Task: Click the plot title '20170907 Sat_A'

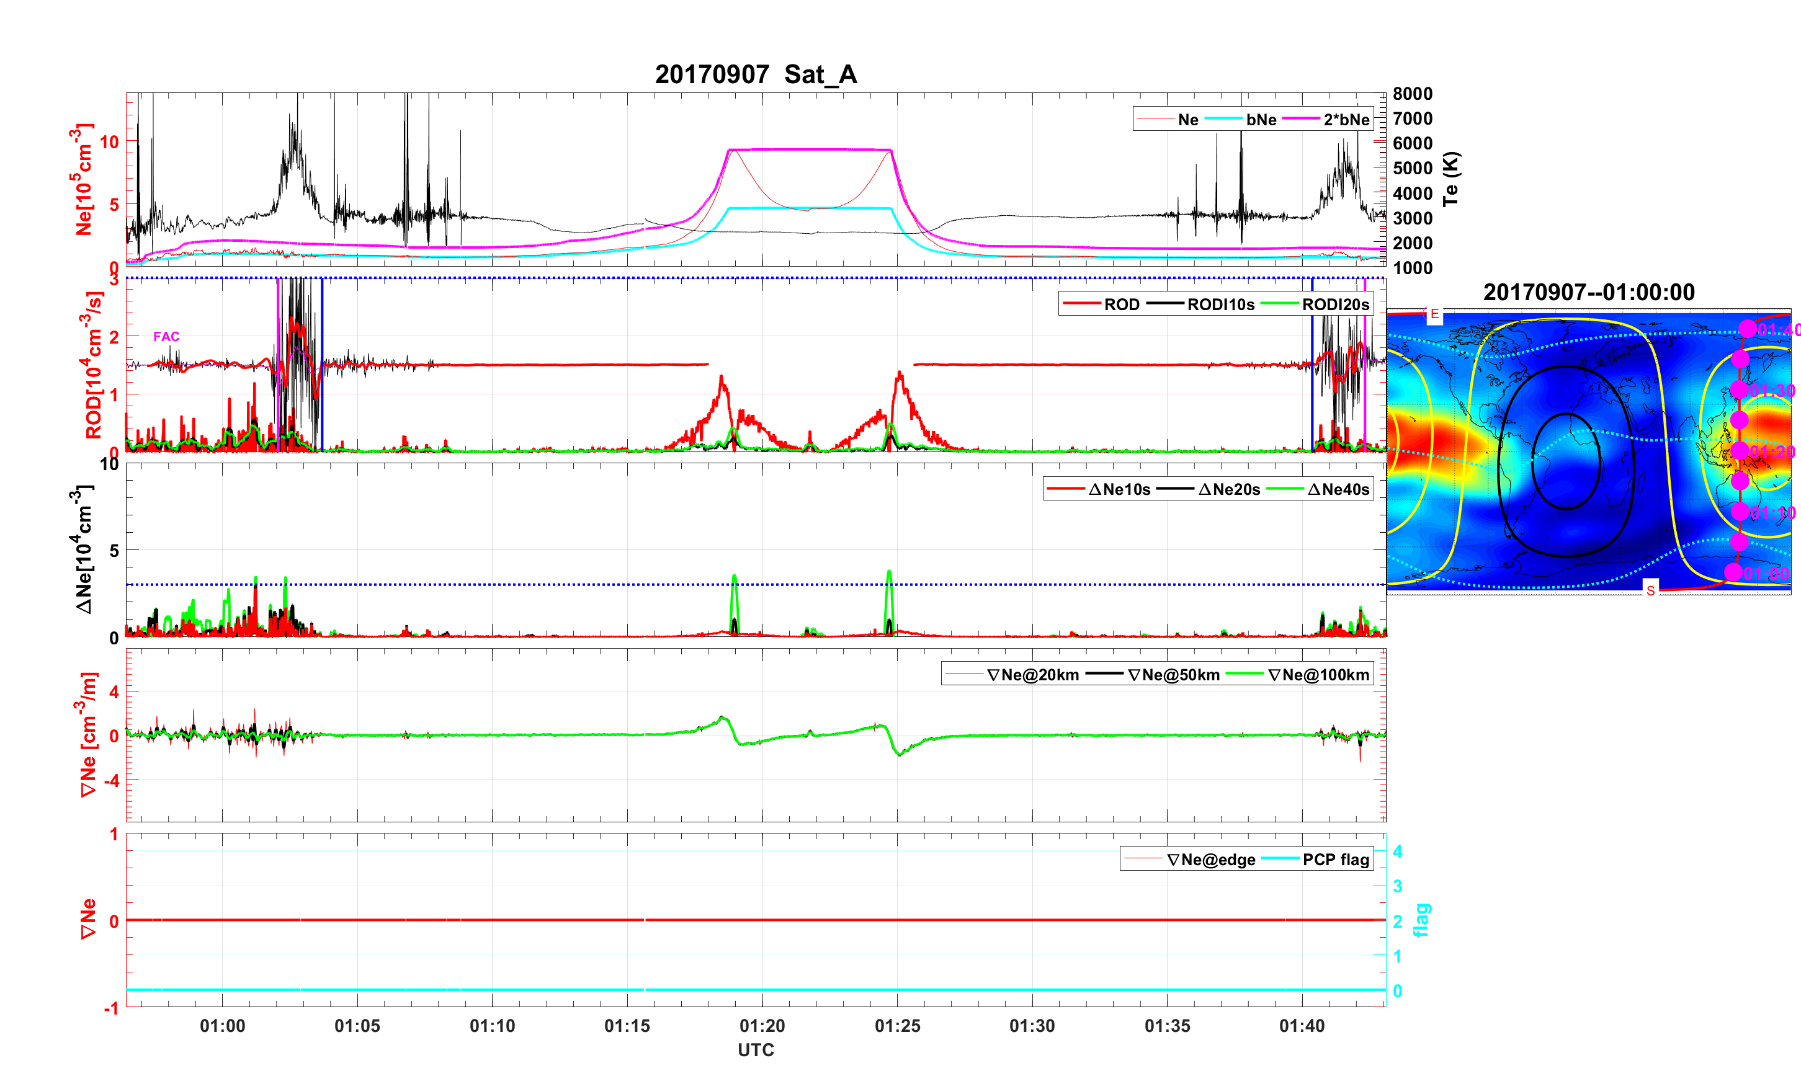Action: [x=756, y=74]
